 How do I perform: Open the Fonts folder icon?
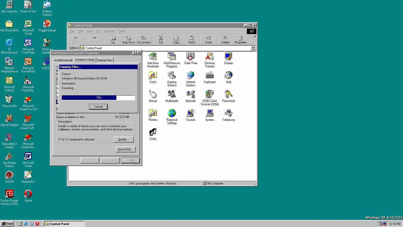click(x=153, y=77)
